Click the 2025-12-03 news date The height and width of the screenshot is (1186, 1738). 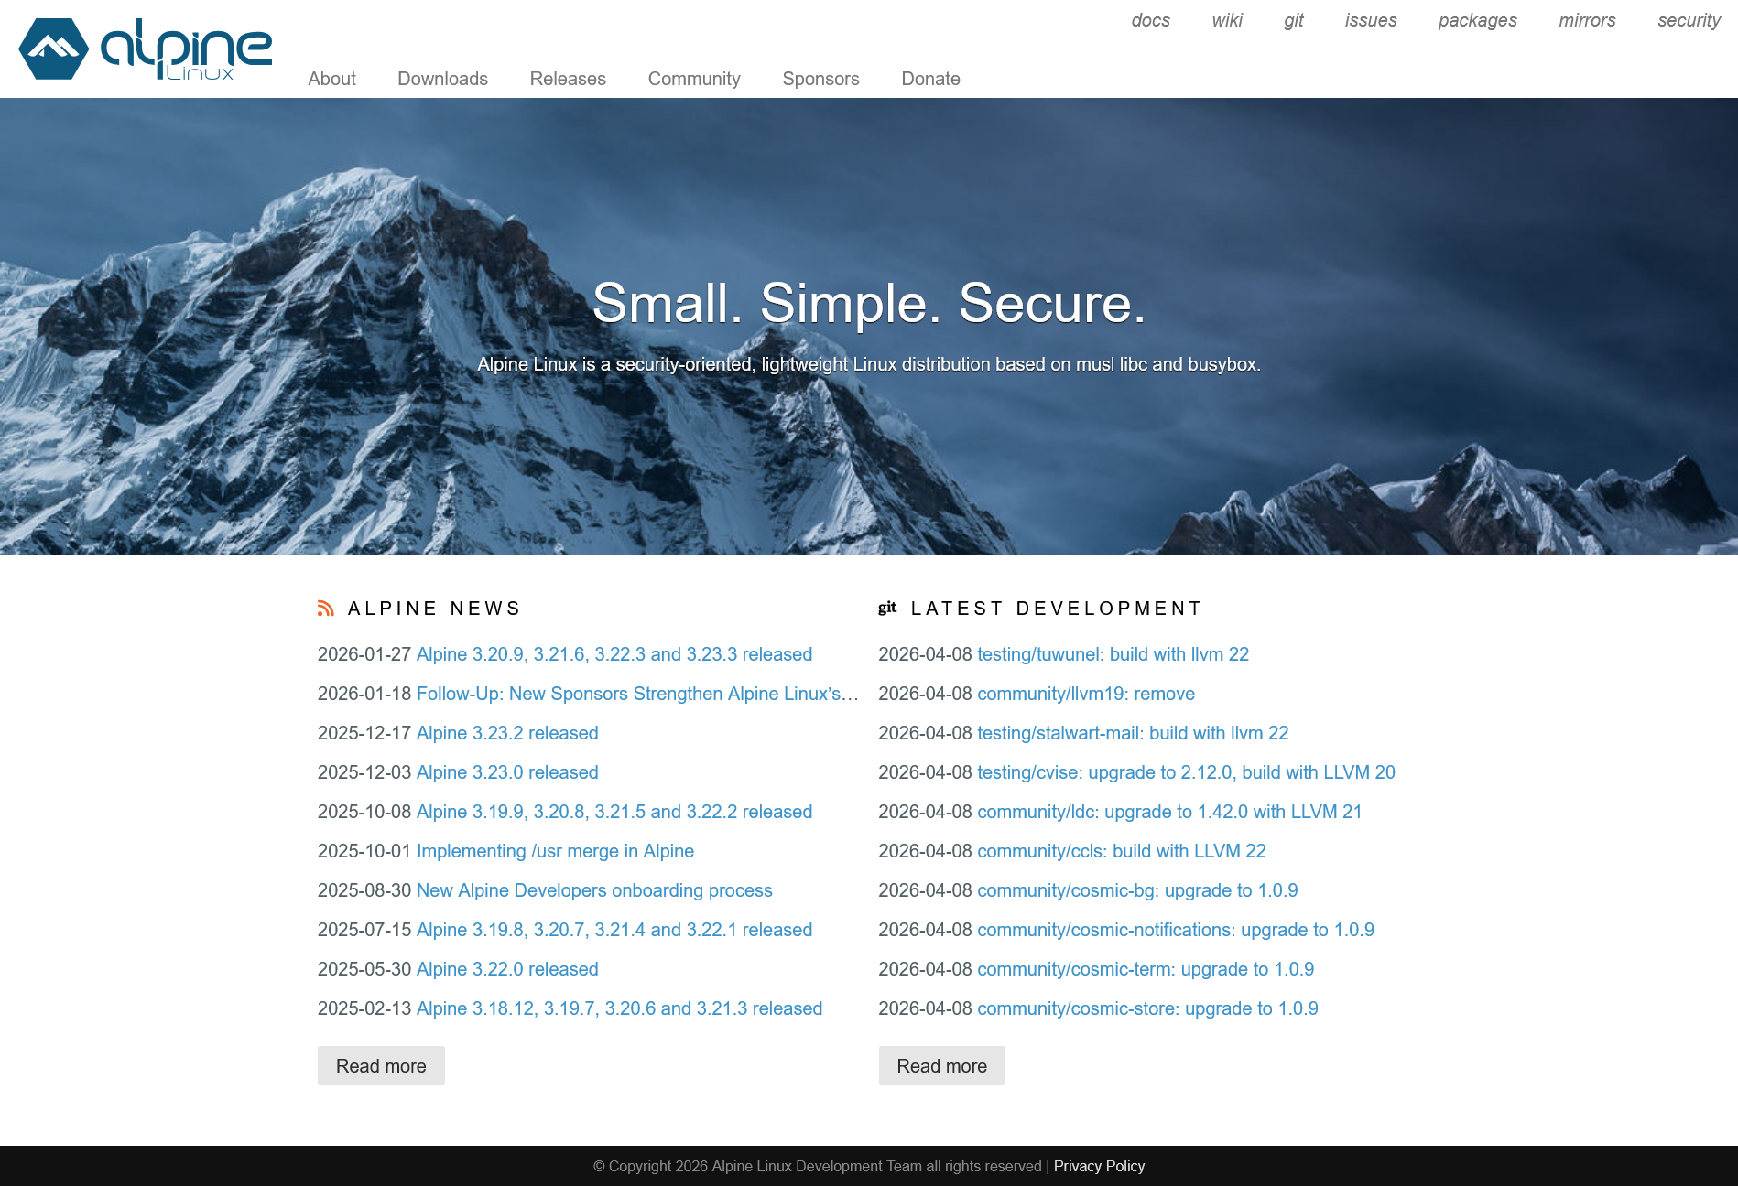tap(364, 772)
